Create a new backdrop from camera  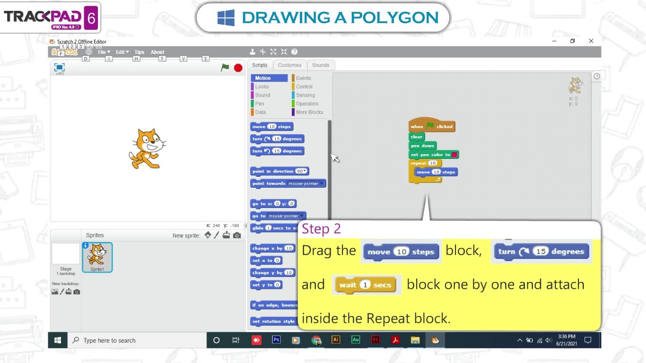click(x=77, y=292)
